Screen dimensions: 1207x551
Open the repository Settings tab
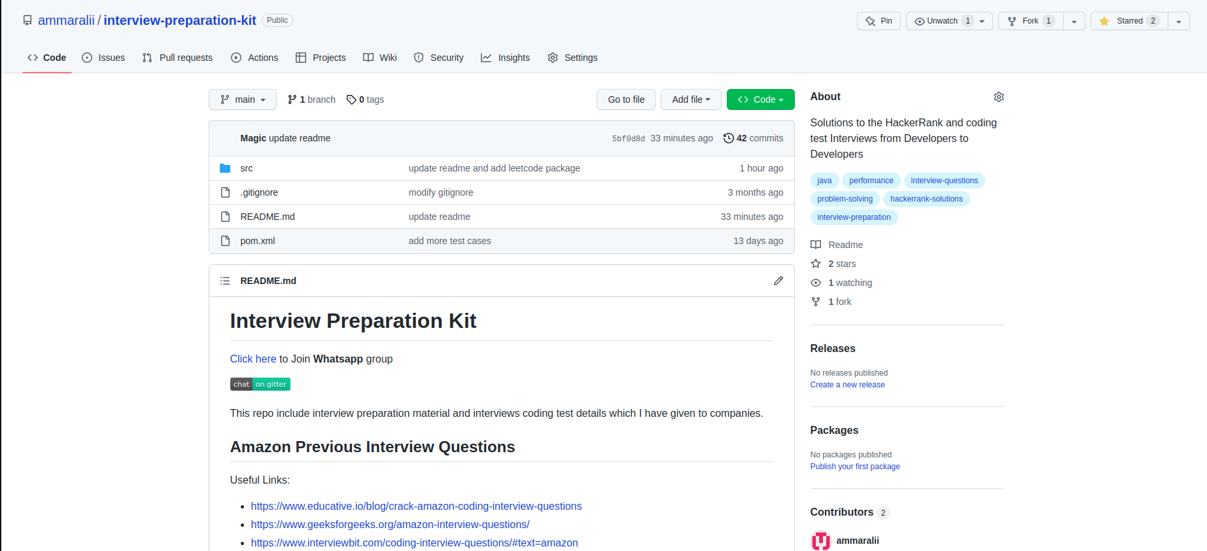point(572,58)
